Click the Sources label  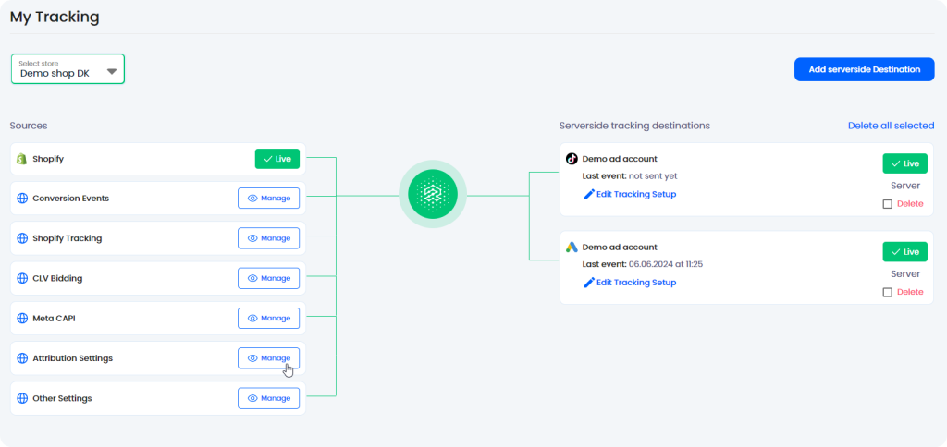[29, 127]
